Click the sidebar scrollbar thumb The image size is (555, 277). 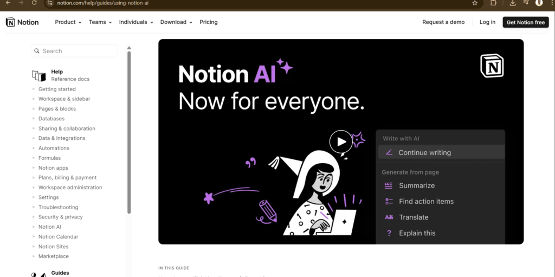tap(129, 132)
